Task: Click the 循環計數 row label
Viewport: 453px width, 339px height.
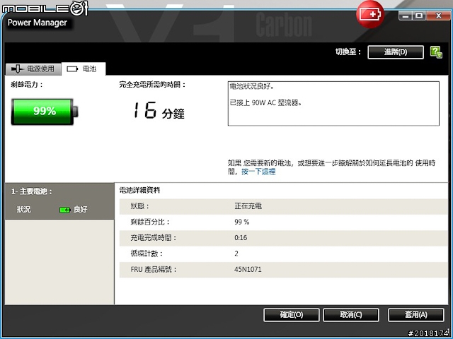Action: (147, 254)
